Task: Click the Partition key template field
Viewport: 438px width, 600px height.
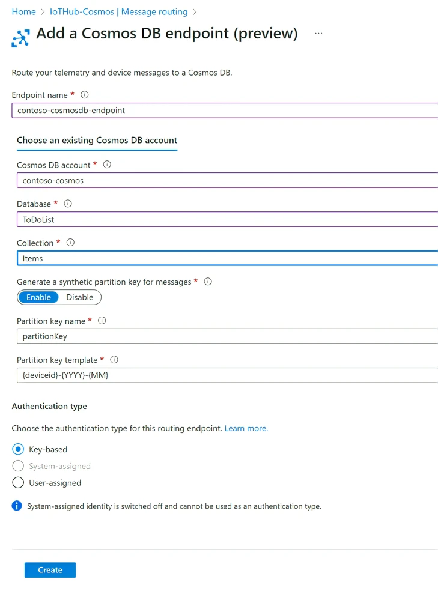Action: click(x=228, y=375)
